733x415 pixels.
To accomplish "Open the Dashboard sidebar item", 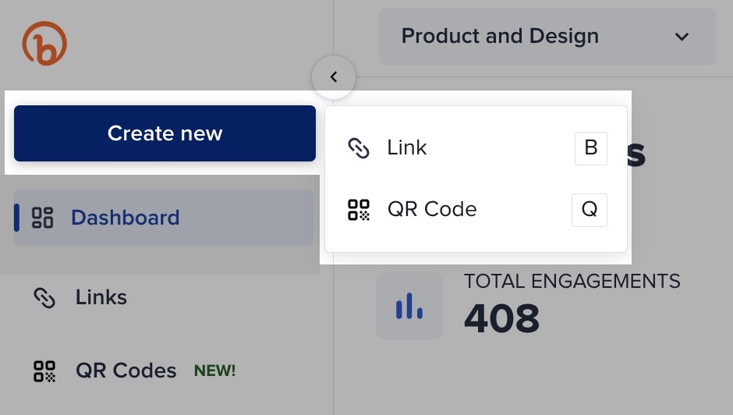I will click(x=164, y=218).
